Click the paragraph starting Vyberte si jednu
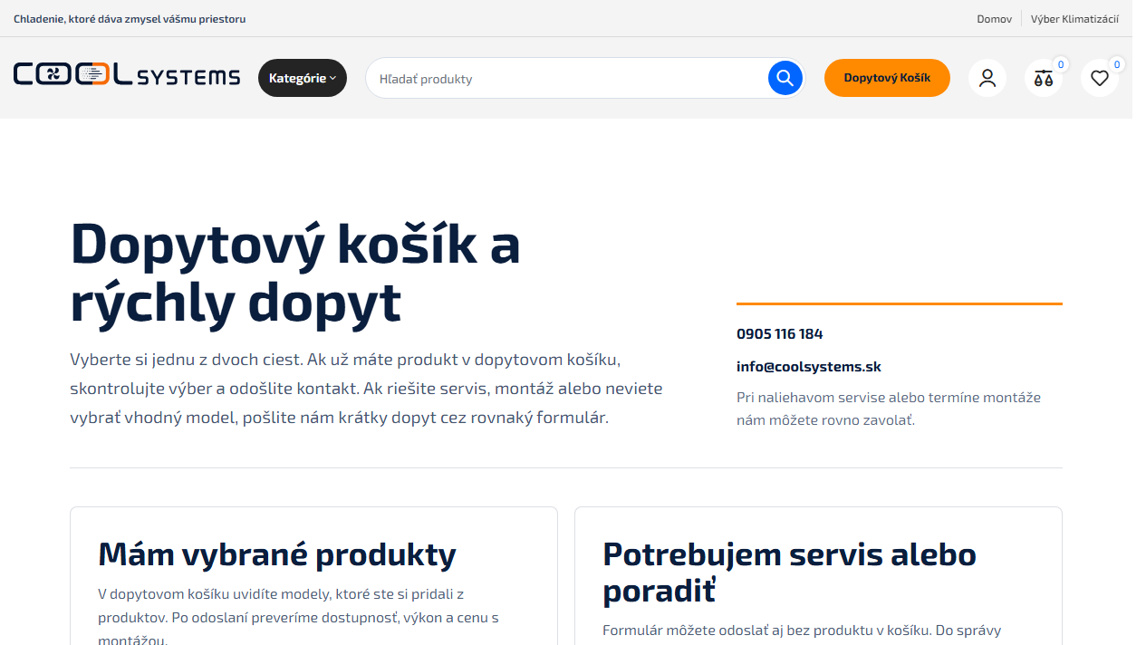The height and width of the screenshot is (645, 1146). (366, 389)
